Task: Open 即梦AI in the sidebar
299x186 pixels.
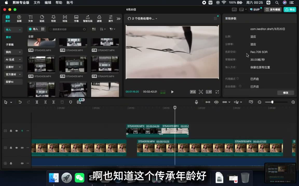Action: [x=13, y=82]
